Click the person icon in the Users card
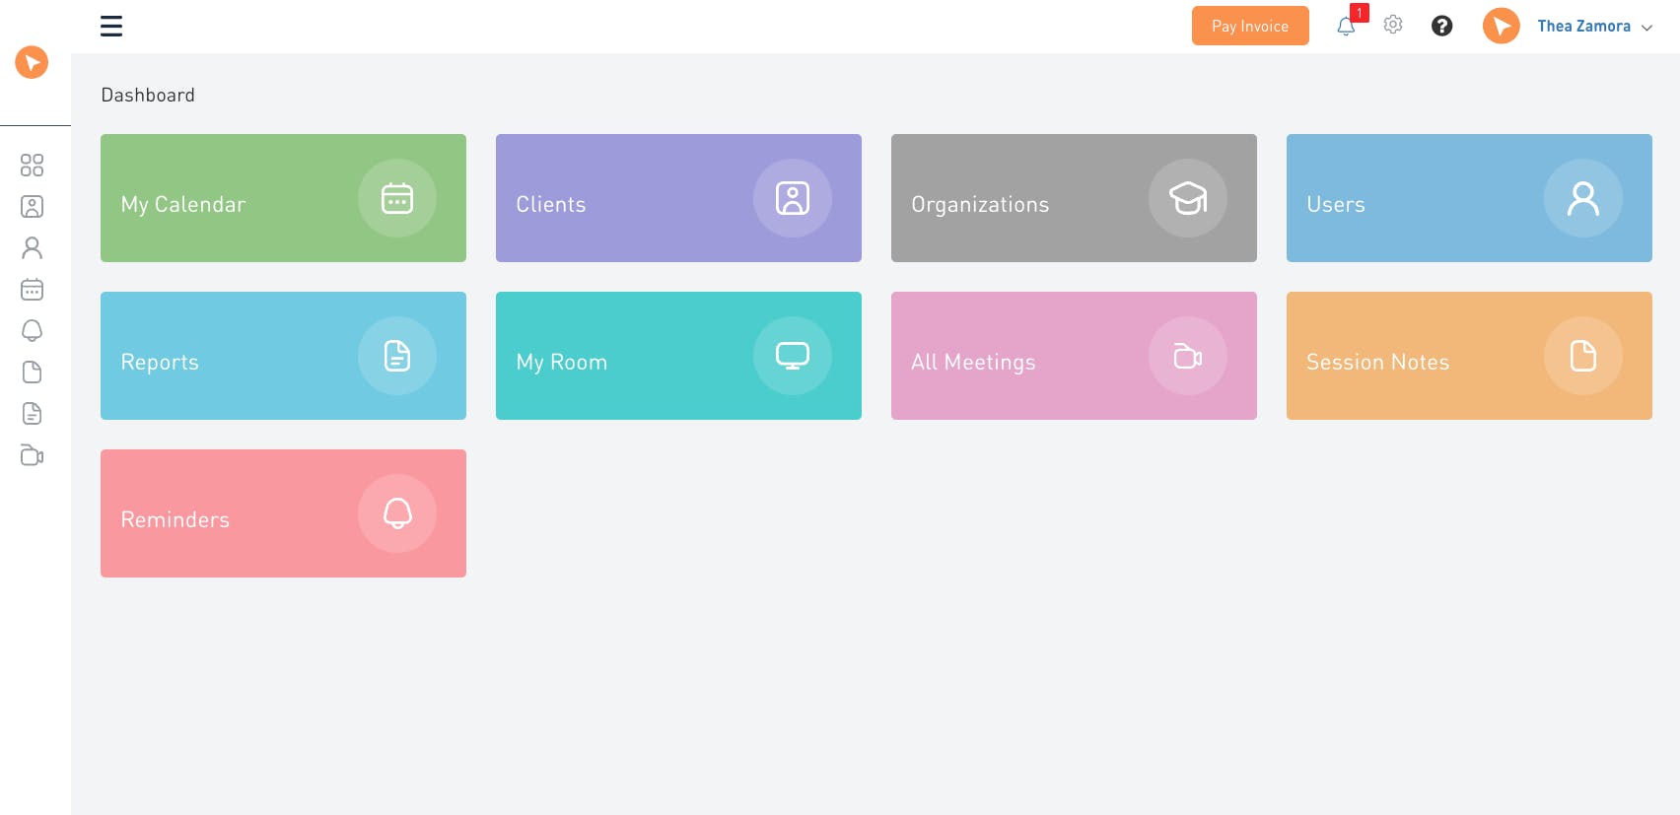The width and height of the screenshot is (1680, 815). (x=1583, y=198)
